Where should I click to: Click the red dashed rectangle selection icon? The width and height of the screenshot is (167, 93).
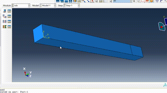(143, 1)
